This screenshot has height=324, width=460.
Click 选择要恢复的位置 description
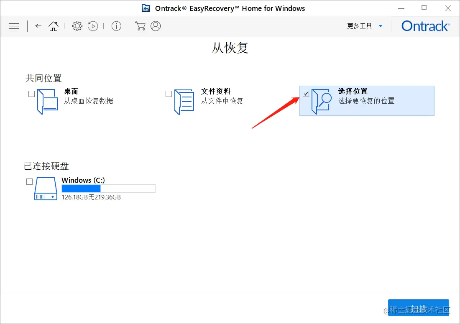pyautogui.click(x=366, y=101)
